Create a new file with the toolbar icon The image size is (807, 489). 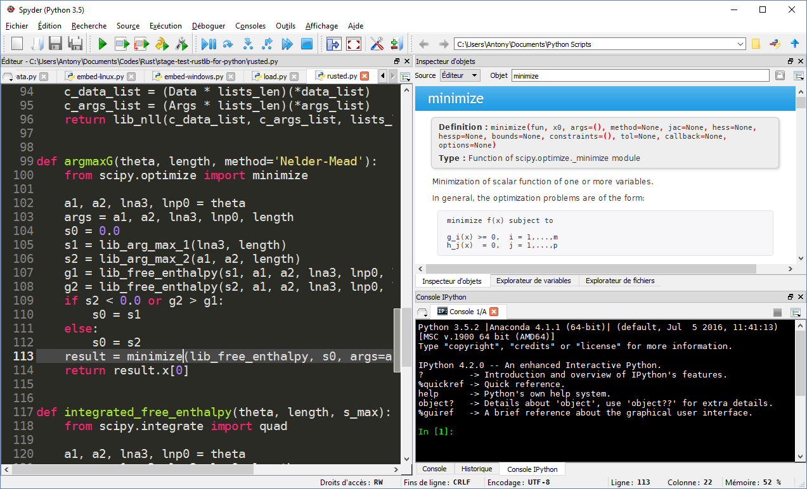(17, 44)
